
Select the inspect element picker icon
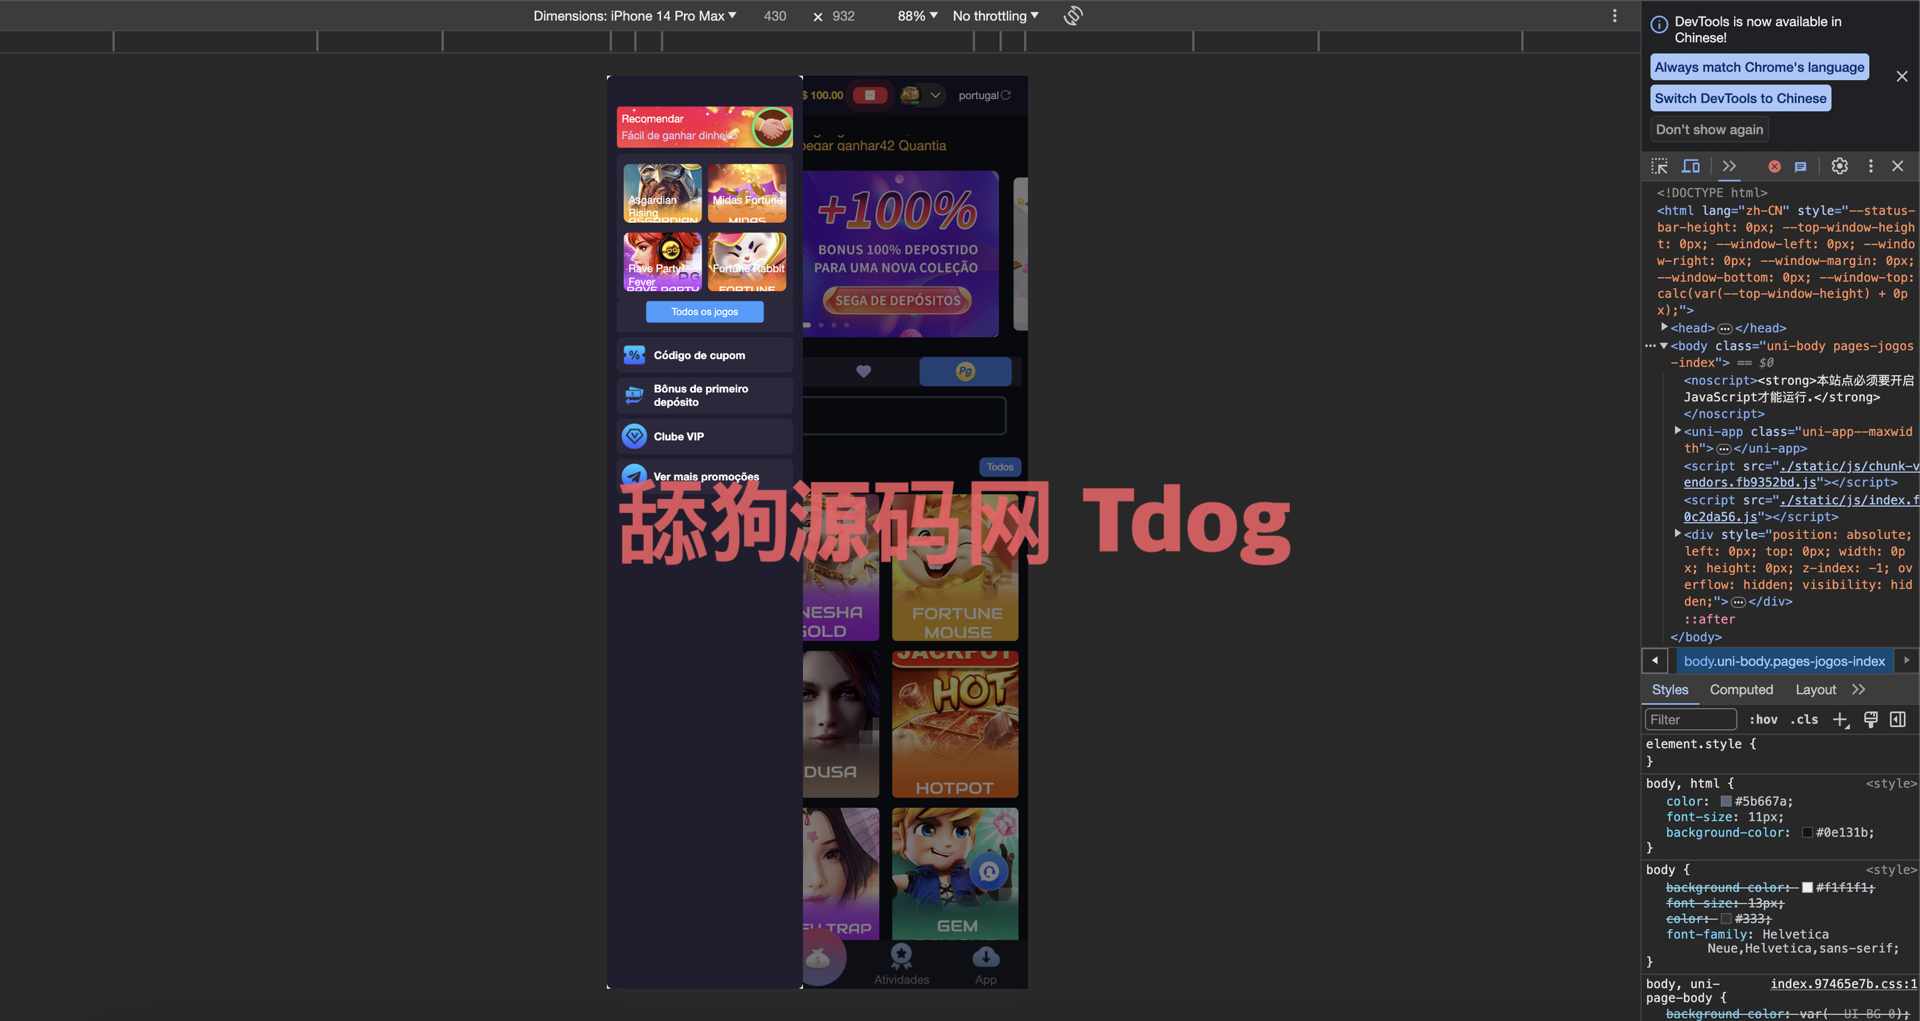click(x=1659, y=166)
